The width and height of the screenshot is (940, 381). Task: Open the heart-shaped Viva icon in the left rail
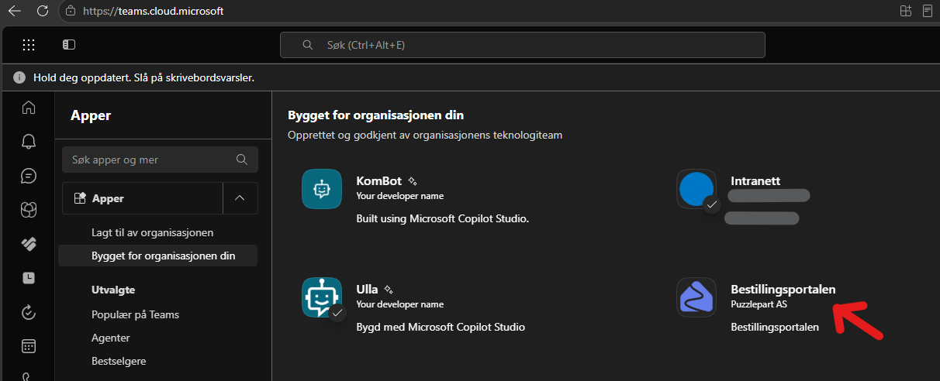[29, 244]
